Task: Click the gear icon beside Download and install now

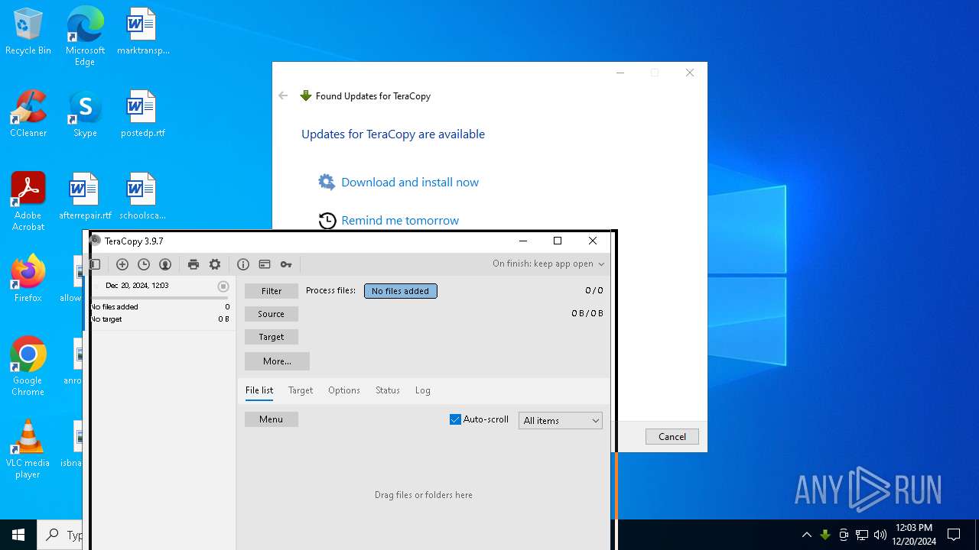Action: (327, 182)
